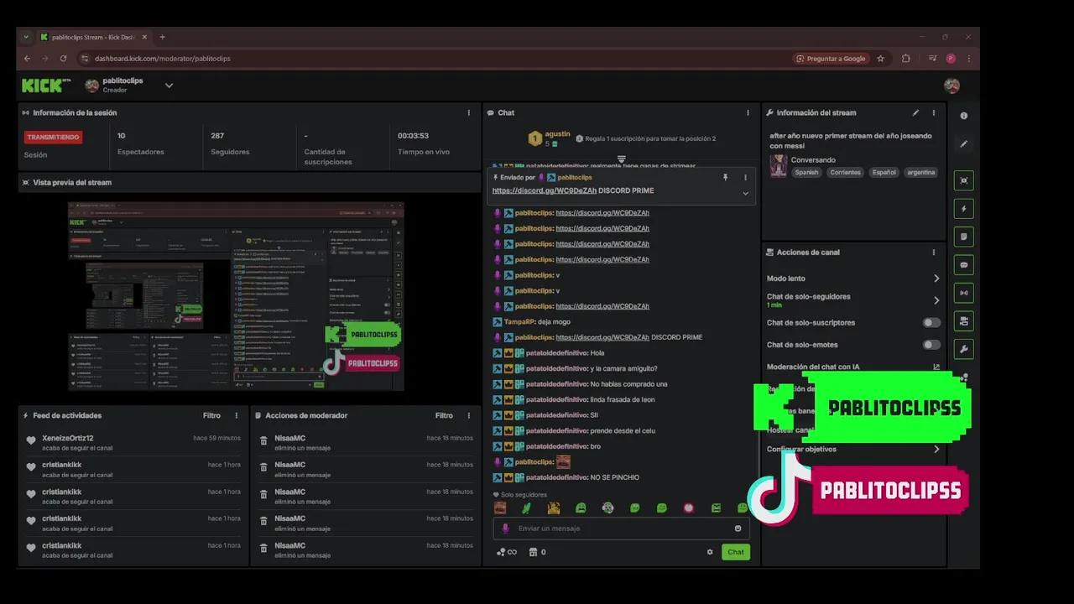This screenshot has height=604, width=1074.
Task: Open Acciones de moderador three-dot menu
Action: 468,415
